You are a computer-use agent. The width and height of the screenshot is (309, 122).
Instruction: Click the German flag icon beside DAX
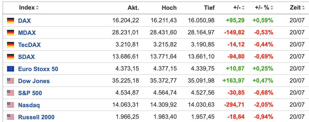click(x=11, y=21)
